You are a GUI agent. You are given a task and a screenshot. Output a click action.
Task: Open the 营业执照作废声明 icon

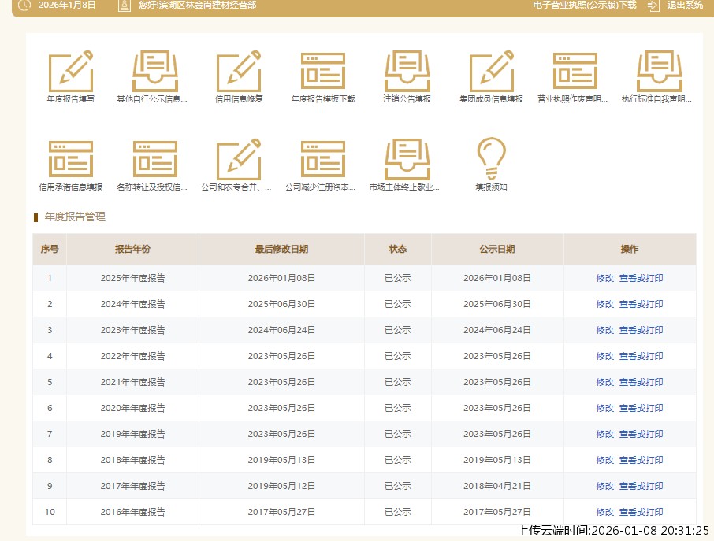point(575,72)
